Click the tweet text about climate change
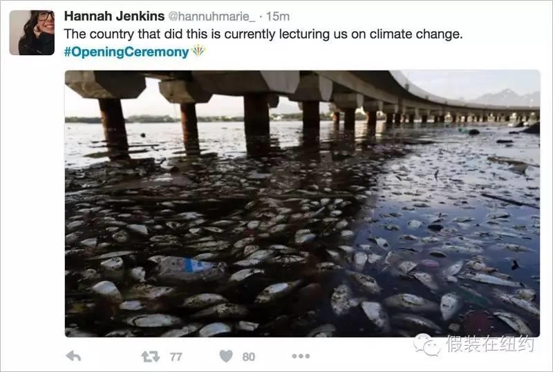553x372 pixels. click(263, 34)
